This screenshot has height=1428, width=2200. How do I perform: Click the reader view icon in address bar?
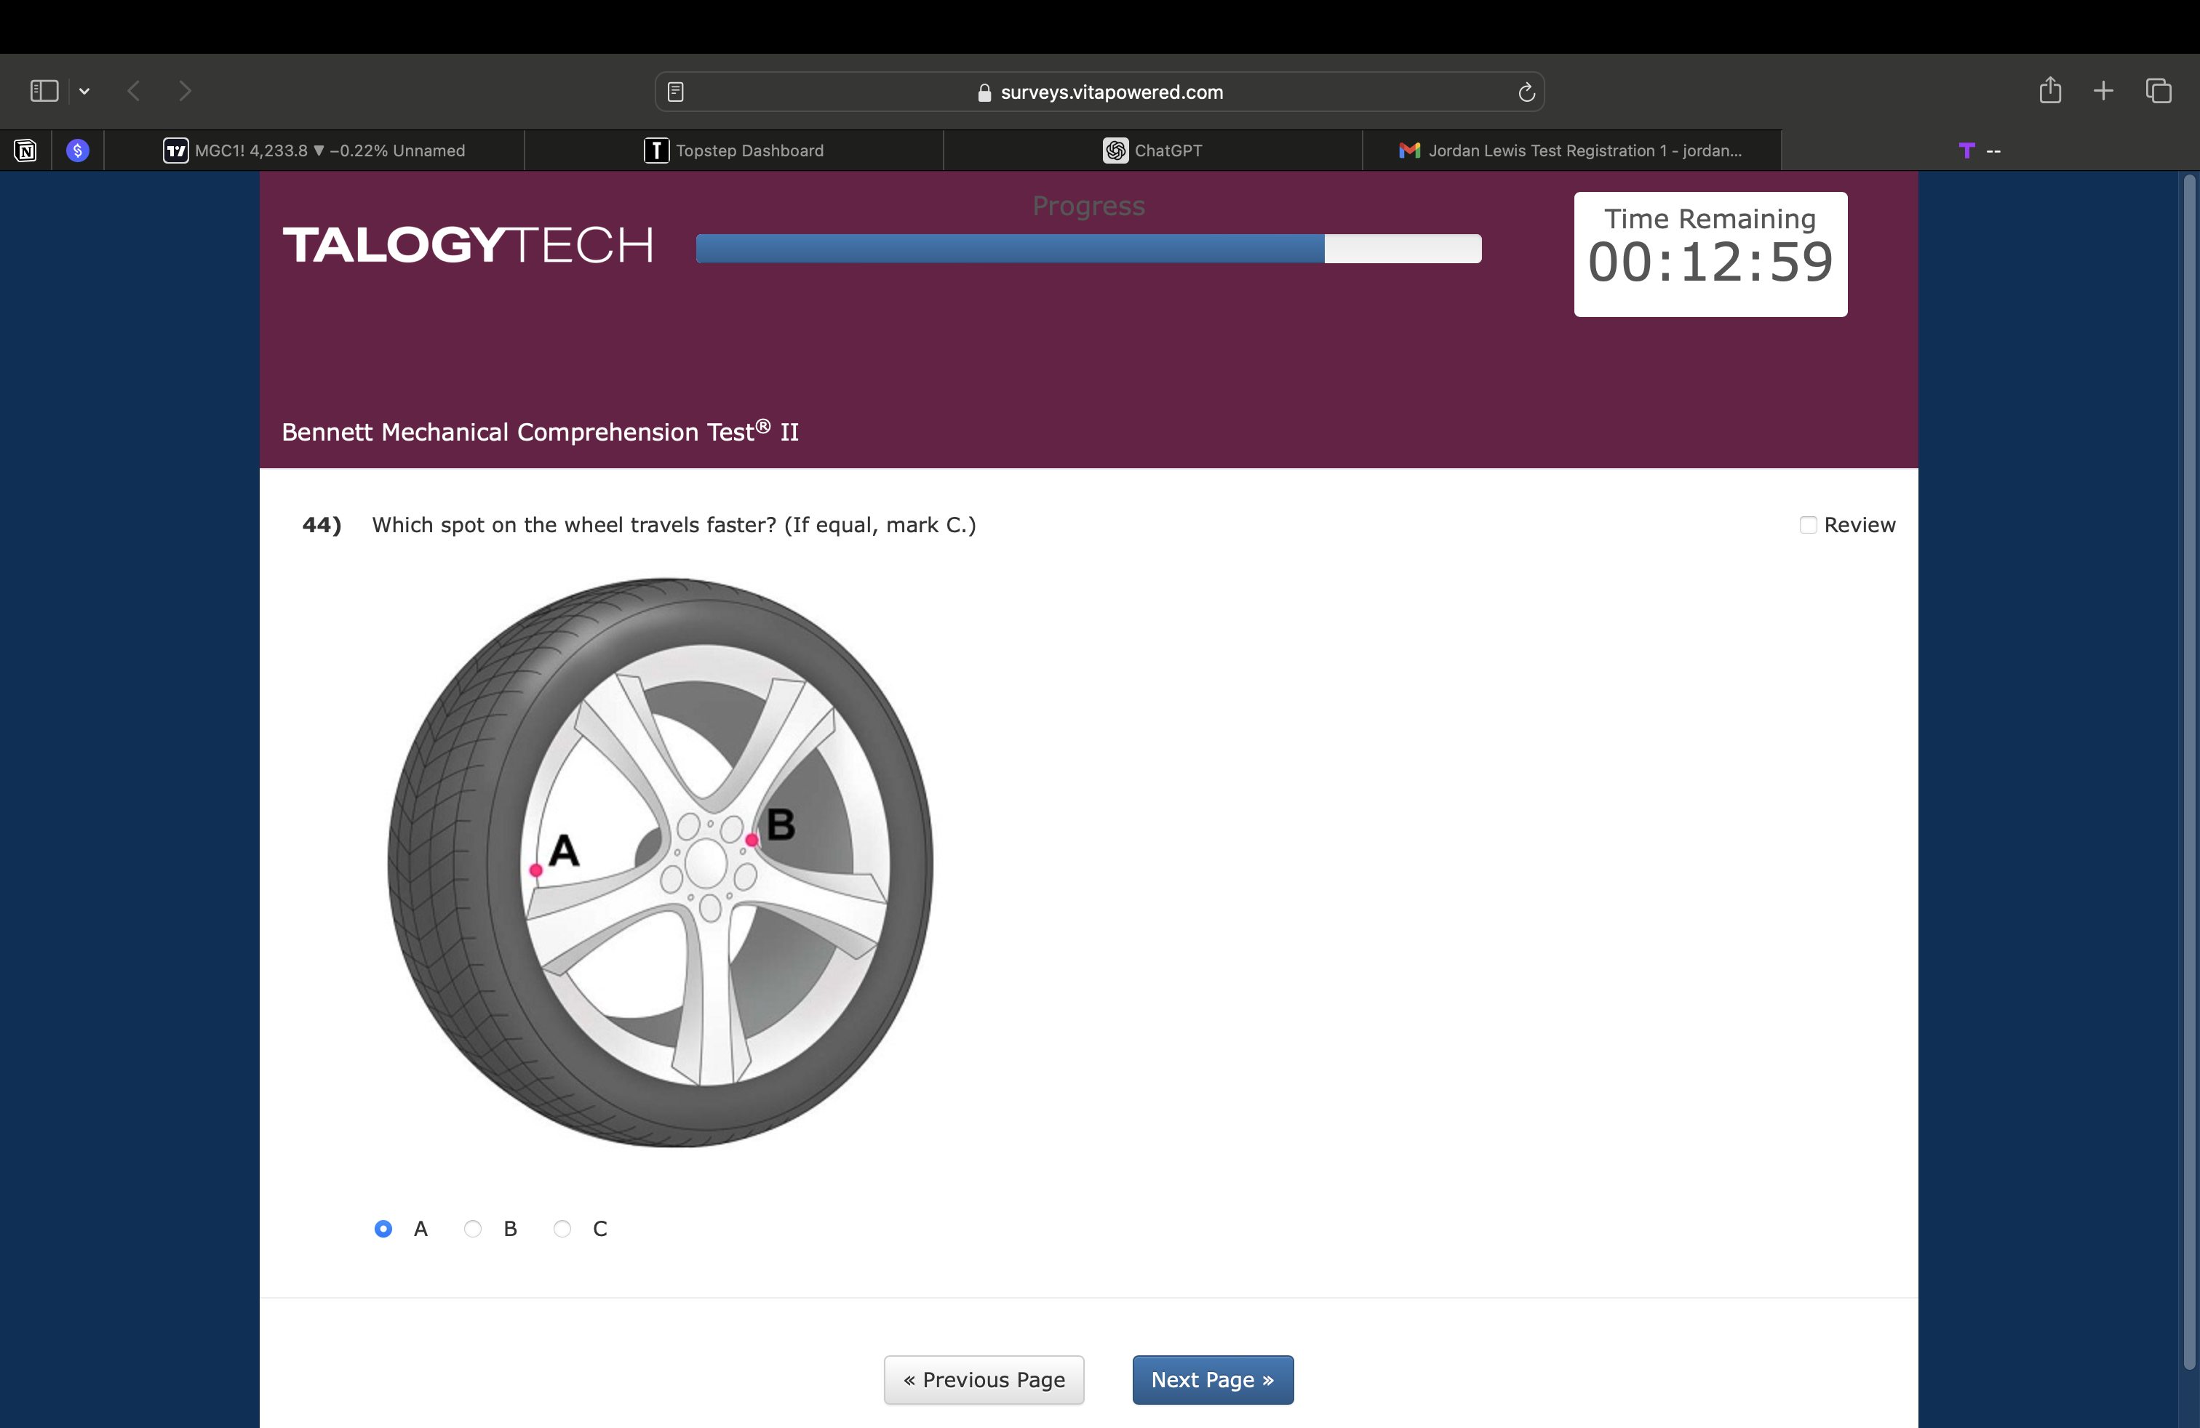tap(676, 92)
